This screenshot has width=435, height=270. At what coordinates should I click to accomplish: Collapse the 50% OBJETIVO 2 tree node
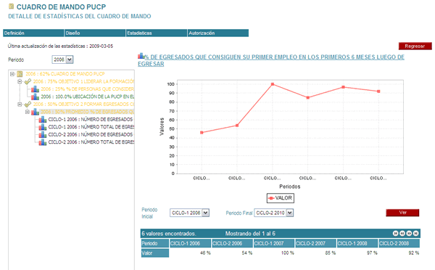pos(20,105)
